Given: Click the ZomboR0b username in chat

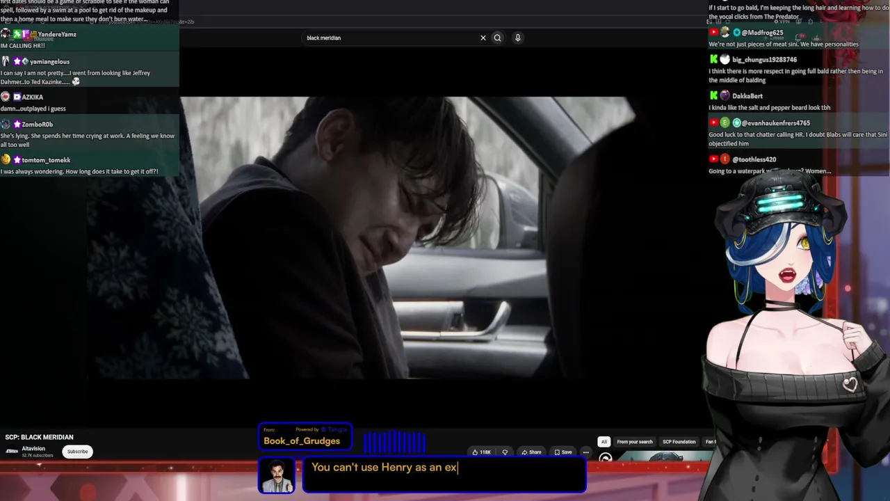Looking at the screenshot, I should pyautogui.click(x=38, y=125).
